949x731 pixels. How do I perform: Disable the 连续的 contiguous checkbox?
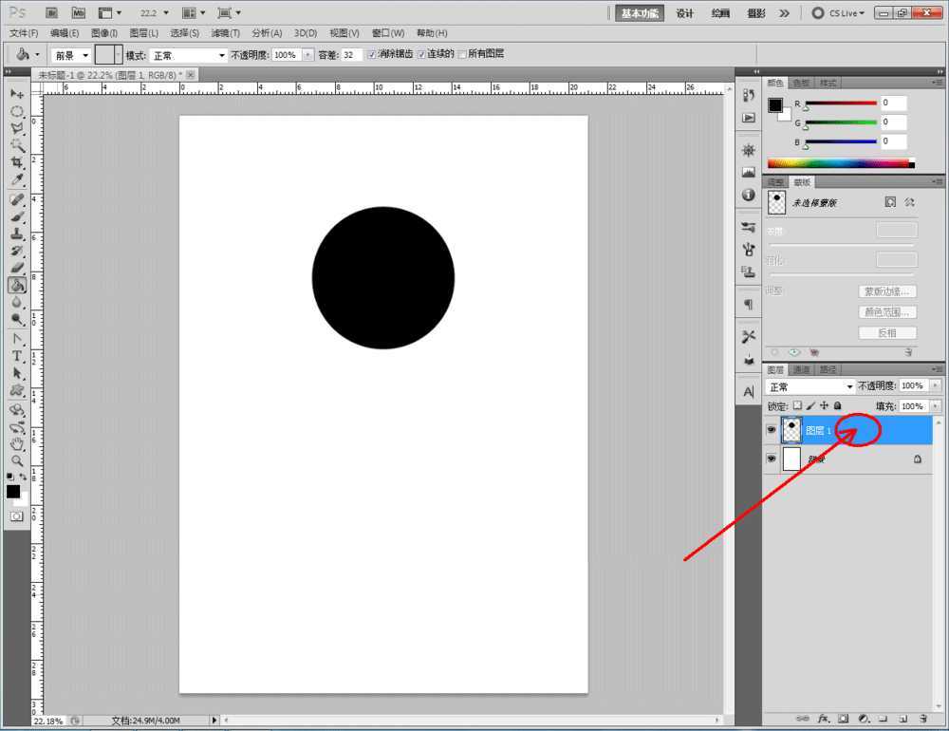[x=422, y=55]
